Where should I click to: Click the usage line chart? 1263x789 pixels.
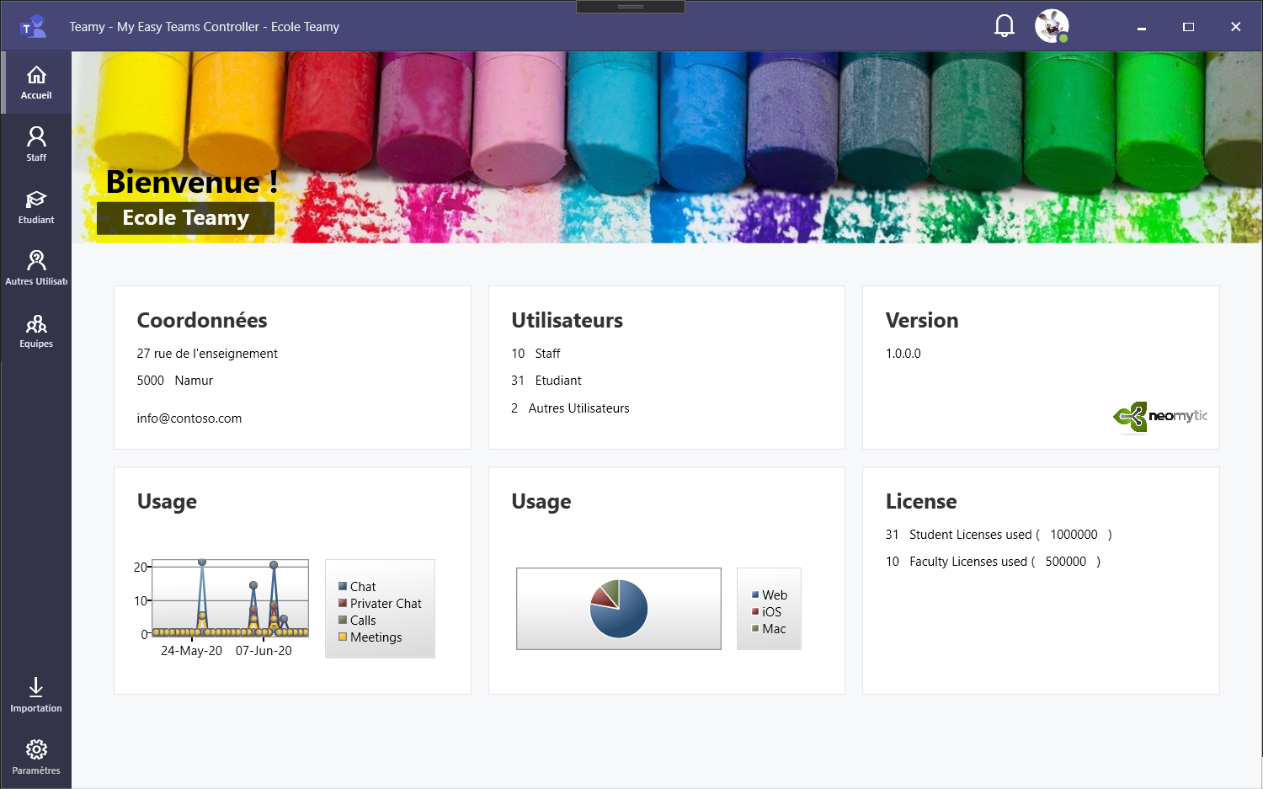[230, 598]
